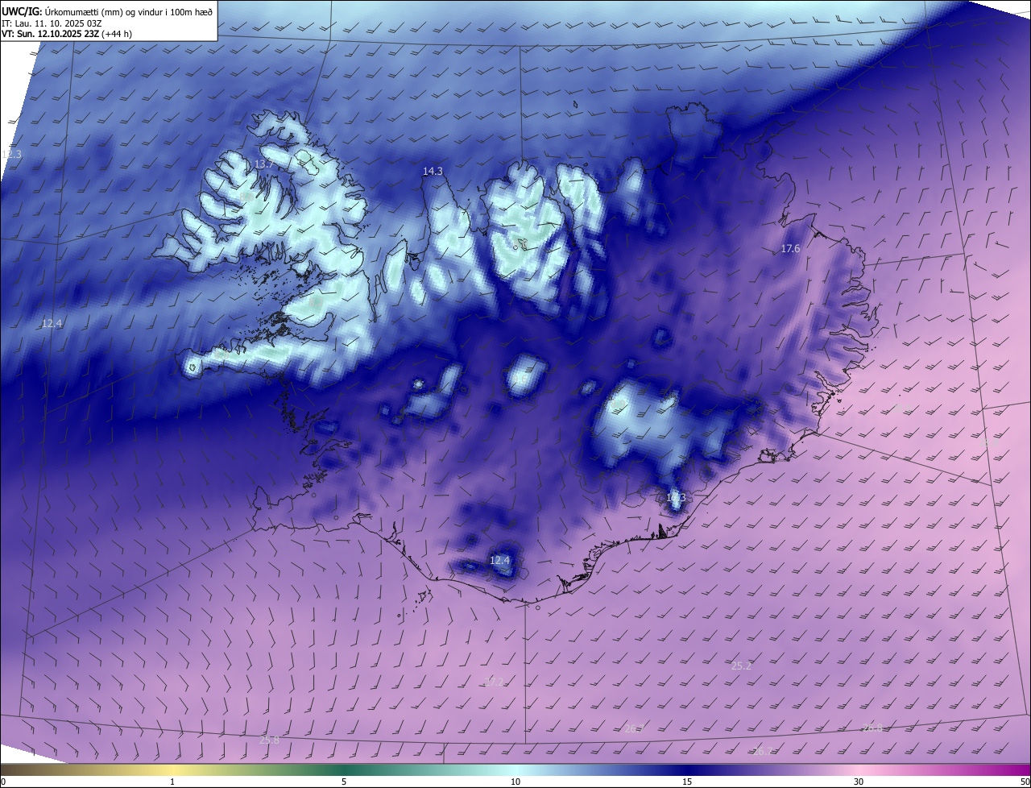Viewport: 1031px width, 788px height.
Task: Click the 26.8 value in the southeast ocean
Action: 873,728
